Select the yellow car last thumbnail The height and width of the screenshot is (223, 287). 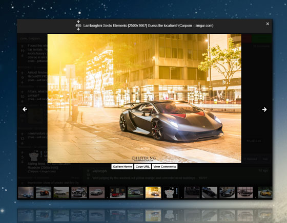[265, 192]
